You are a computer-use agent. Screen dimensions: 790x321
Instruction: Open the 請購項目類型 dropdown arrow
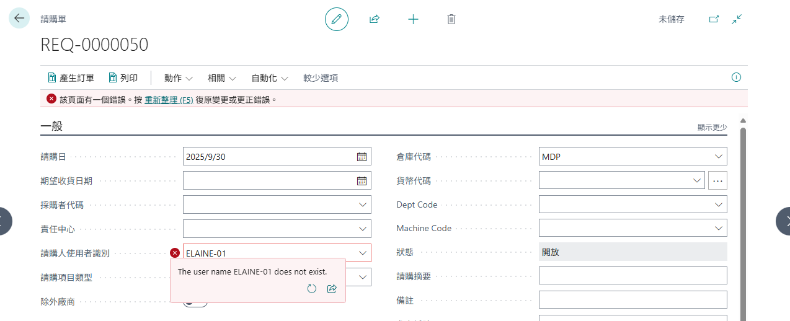tap(363, 277)
